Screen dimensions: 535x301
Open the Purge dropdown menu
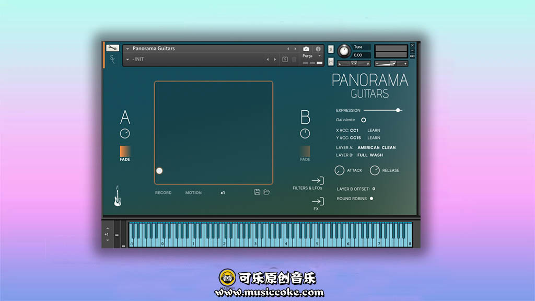tap(311, 56)
